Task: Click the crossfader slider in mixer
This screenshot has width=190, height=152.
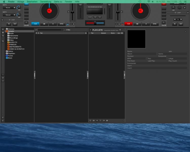Action: coord(95,23)
